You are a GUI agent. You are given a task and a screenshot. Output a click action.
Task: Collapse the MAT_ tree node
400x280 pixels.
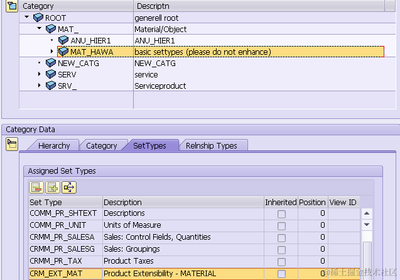[x=40, y=28]
